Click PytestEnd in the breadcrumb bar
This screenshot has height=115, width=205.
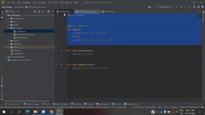(19, 7)
